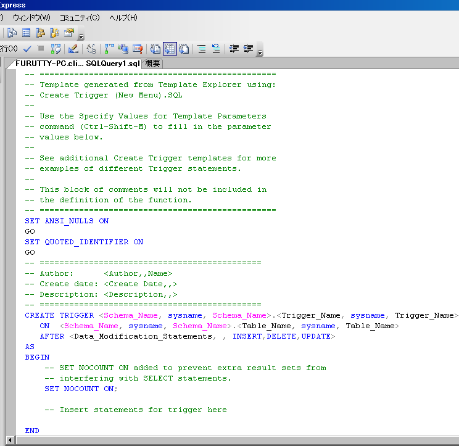Click 'AFTER' keyword in trigger definition
459x446 pixels.
pyautogui.click(x=52, y=336)
